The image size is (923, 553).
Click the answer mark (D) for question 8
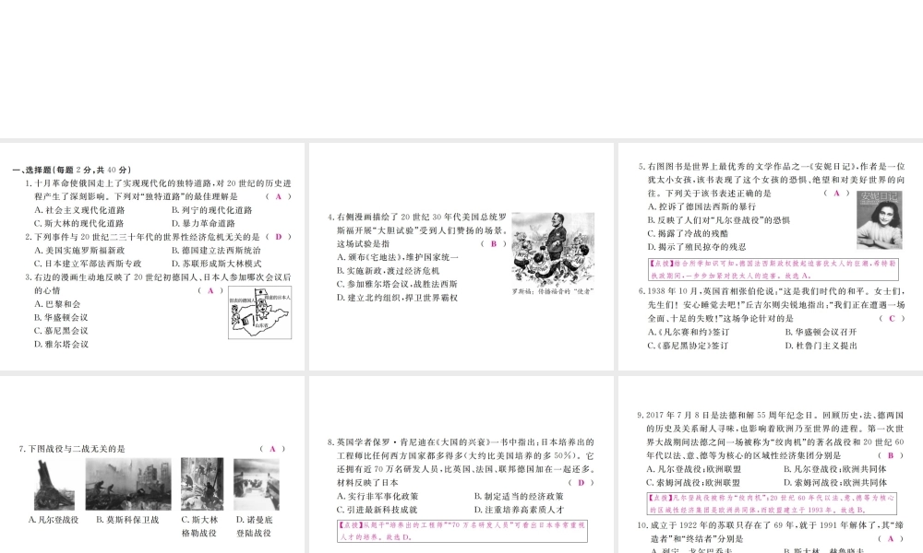point(581,483)
